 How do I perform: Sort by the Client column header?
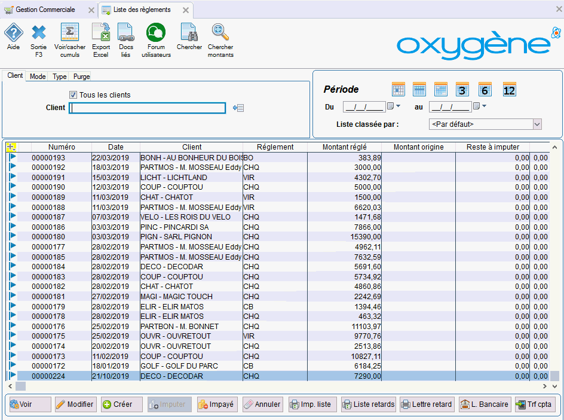[x=192, y=147]
